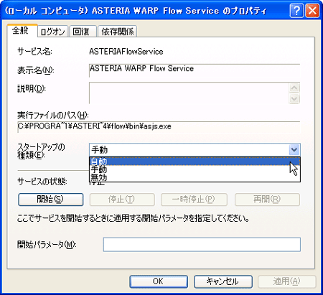The width and height of the screenshot is (323, 295).
Task: Click the 表示名 text field
Action: pyautogui.click(x=195, y=70)
